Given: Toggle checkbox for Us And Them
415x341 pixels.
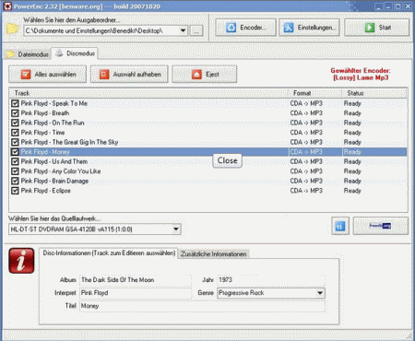Looking at the screenshot, I should 15,161.
